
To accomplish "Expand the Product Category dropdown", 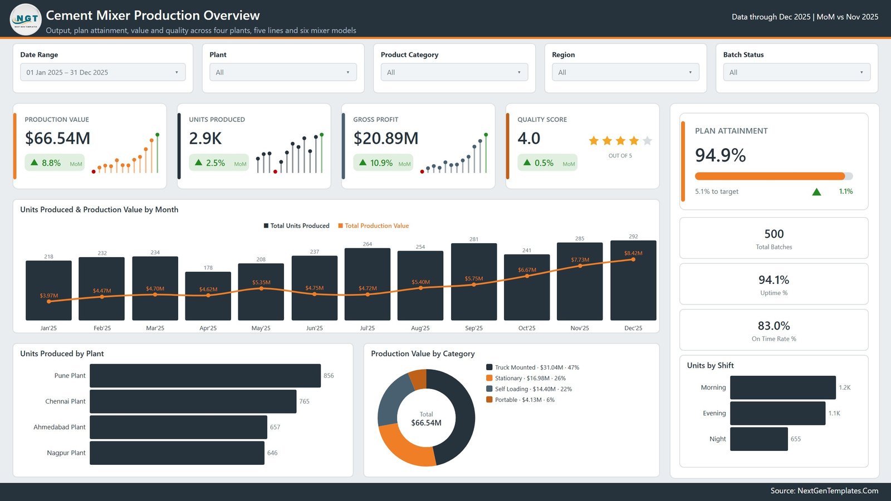I will pyautogui.click(x=454, y=72).
